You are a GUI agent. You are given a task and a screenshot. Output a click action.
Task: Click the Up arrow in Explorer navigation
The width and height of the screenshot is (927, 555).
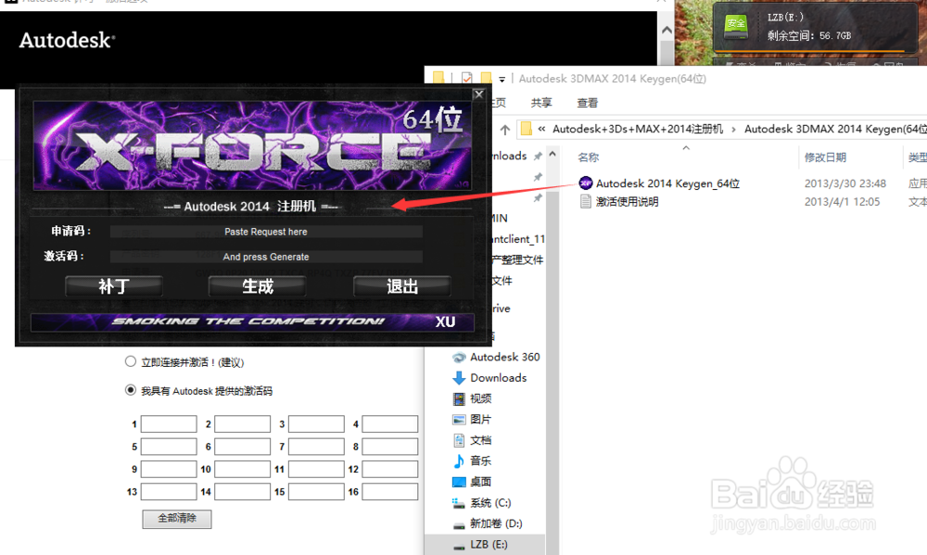click(504, 129)
